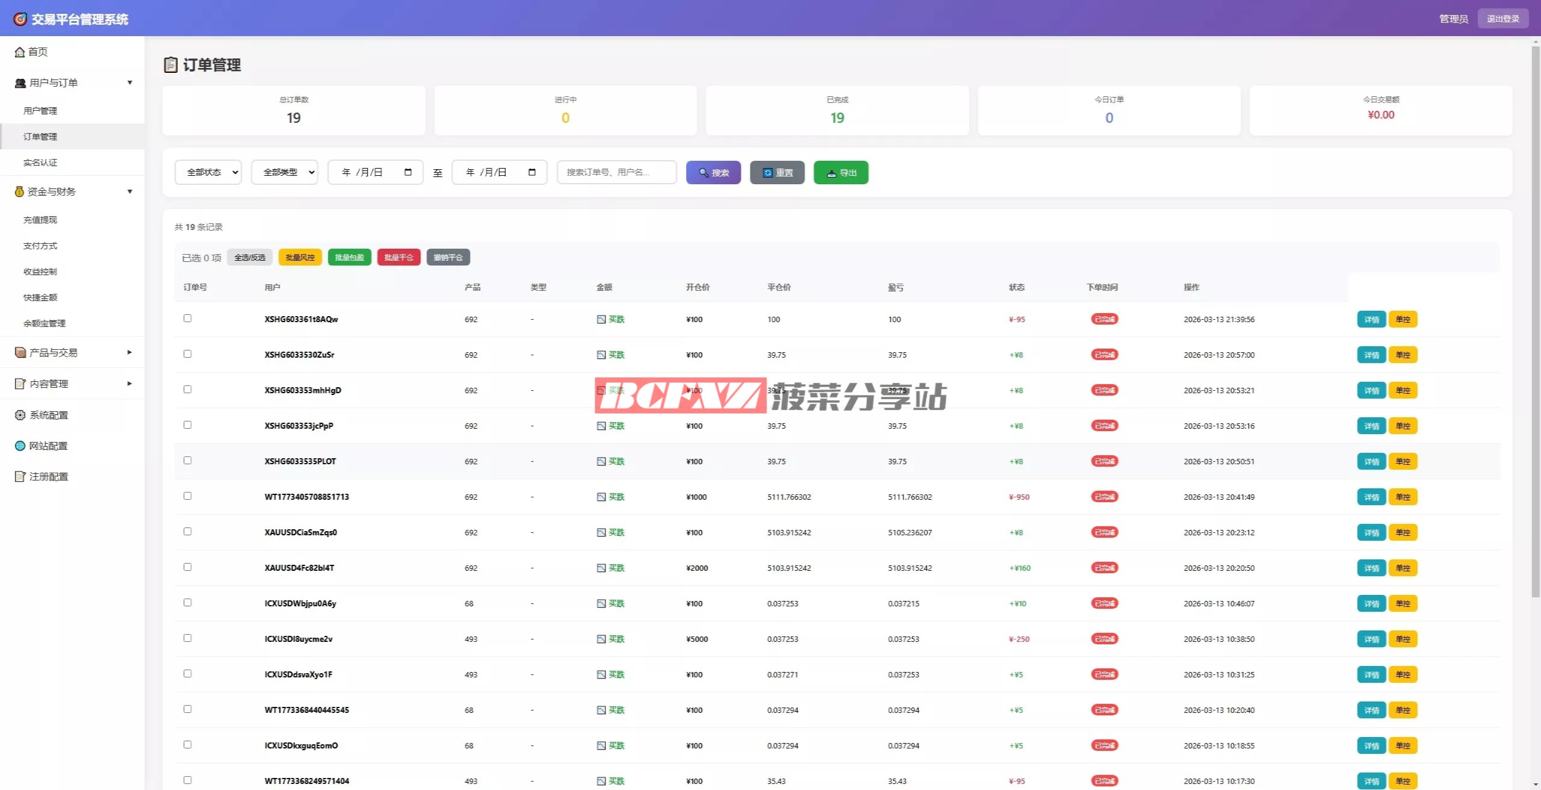Click the 注册配置 notepad icon
The width and height of the screenshot is (1541, 790).
click(x=20, y=476)
